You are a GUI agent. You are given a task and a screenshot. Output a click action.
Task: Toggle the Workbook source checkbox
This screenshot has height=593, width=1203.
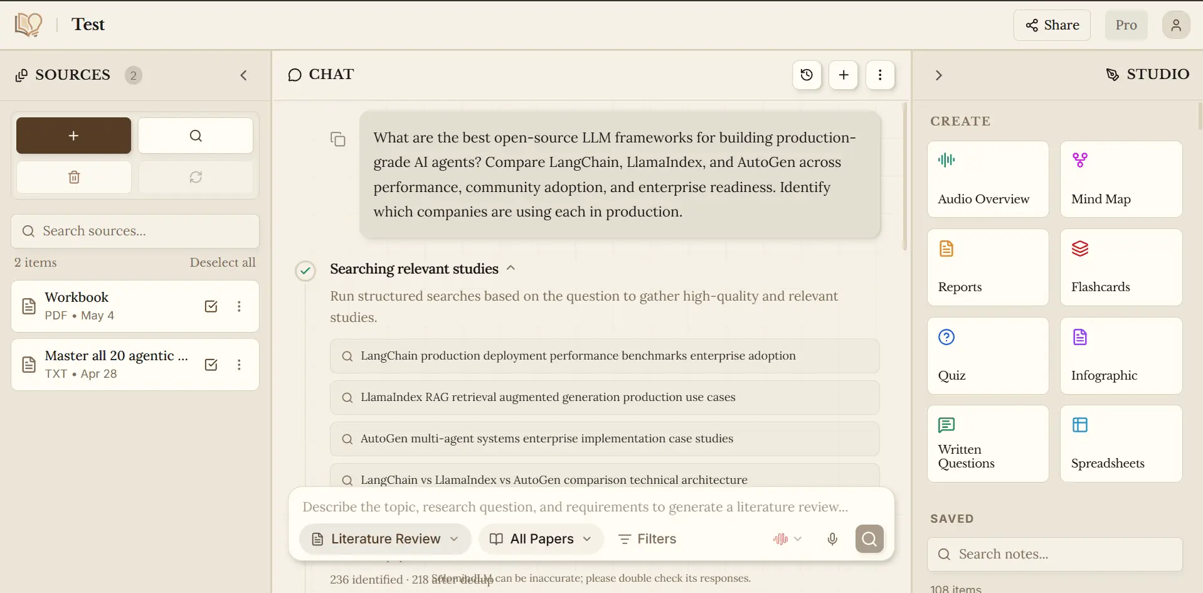211,306
